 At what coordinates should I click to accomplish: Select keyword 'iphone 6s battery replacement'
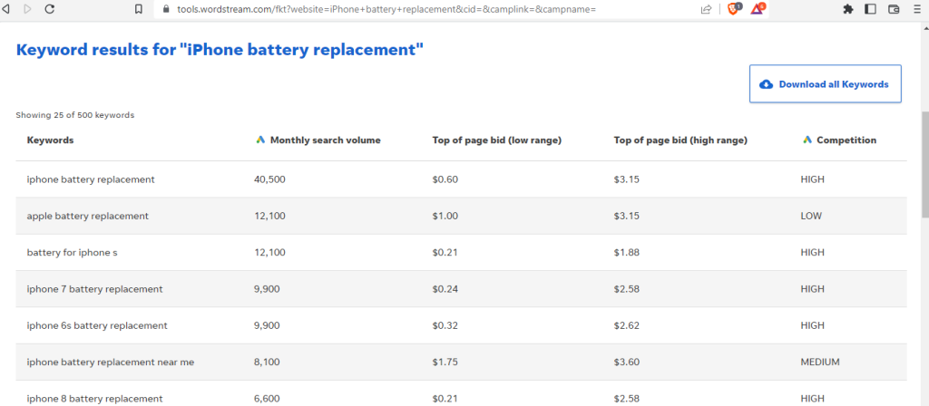click(x=97, y=325)
